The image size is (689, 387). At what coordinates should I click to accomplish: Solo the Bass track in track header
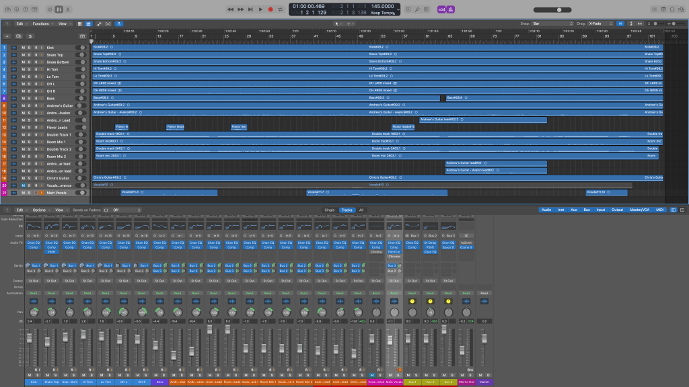(29, 99)
